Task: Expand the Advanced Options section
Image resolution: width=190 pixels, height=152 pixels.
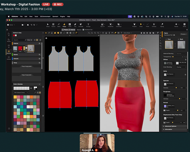Action: (171, 126)
